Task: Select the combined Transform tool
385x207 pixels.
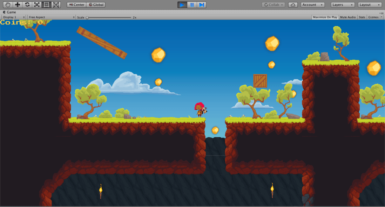Action: 56,5
